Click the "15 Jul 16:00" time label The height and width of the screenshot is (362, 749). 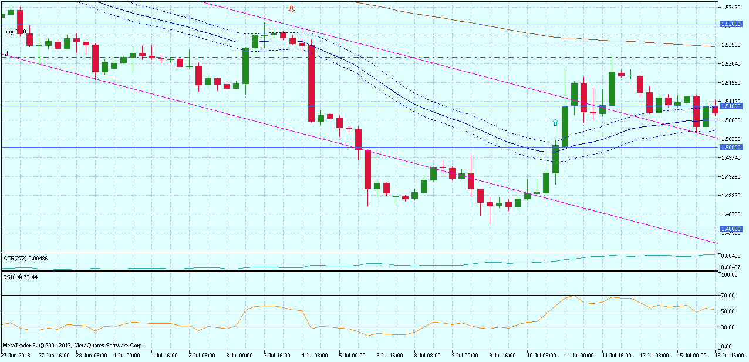tap(730, 356)
